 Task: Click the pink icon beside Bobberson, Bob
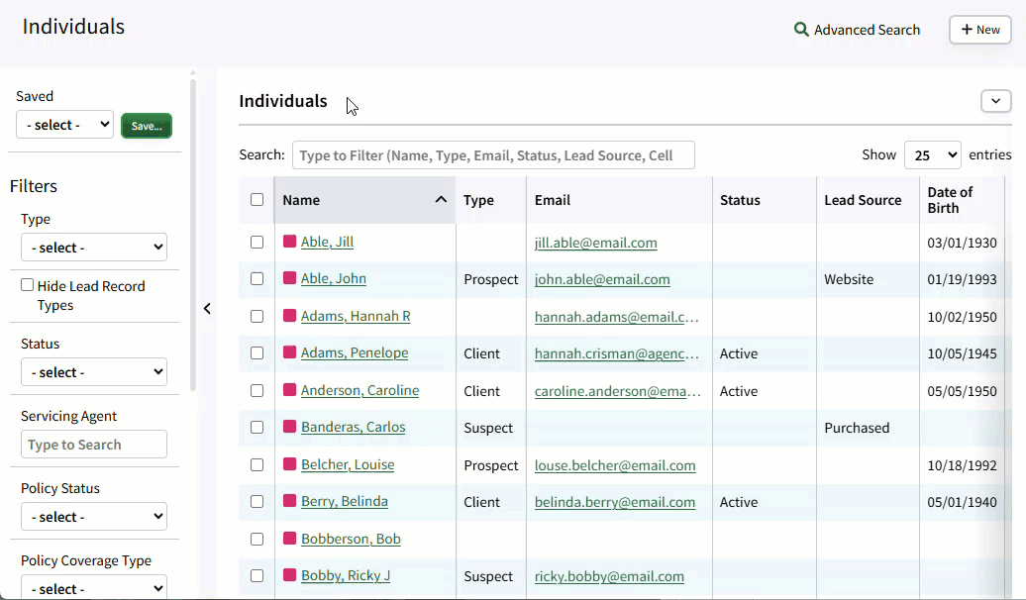click(289, 539)
